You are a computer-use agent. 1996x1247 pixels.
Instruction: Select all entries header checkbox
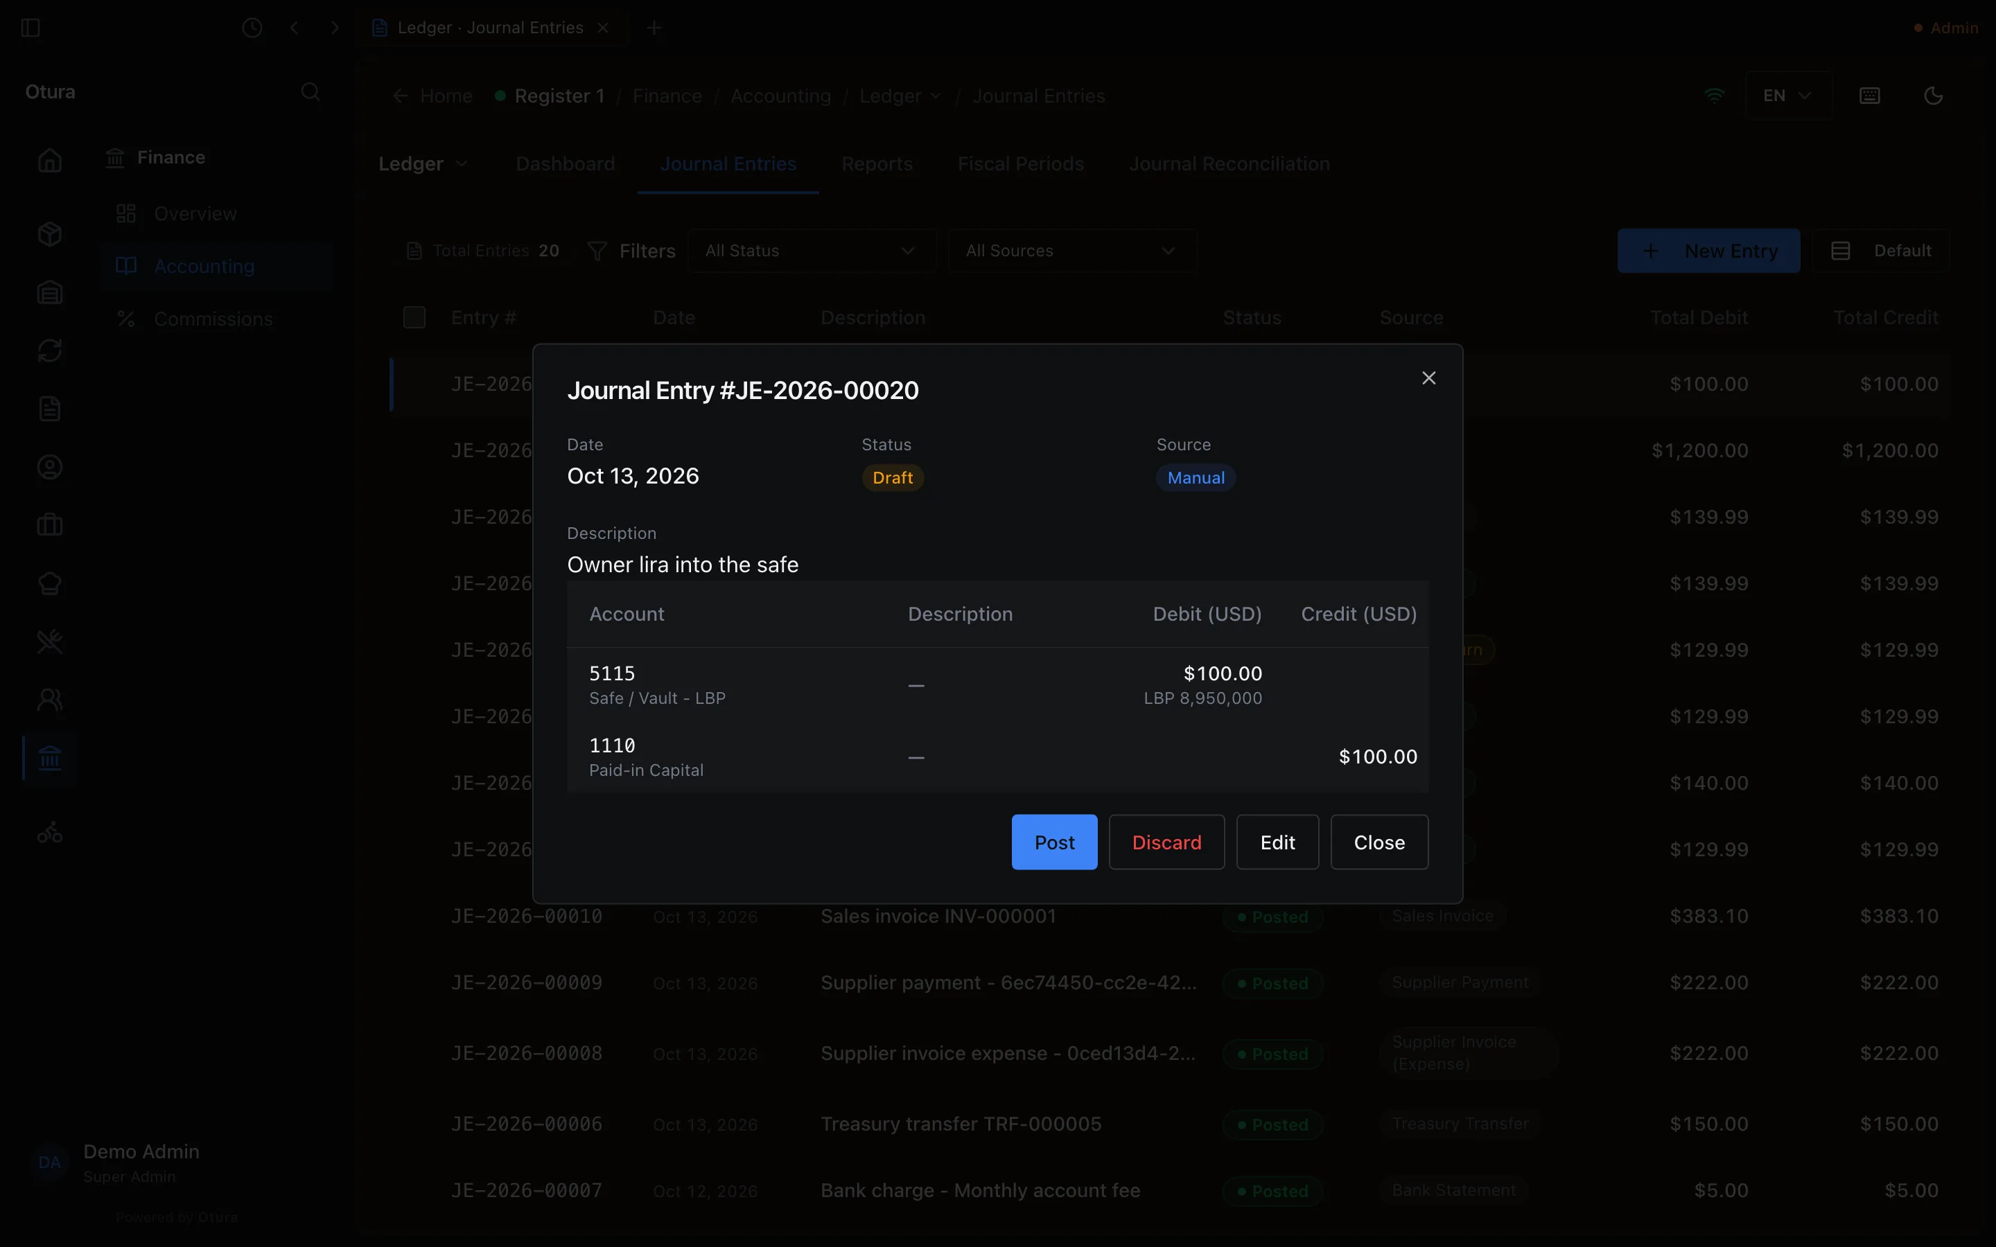pos(414,317)
